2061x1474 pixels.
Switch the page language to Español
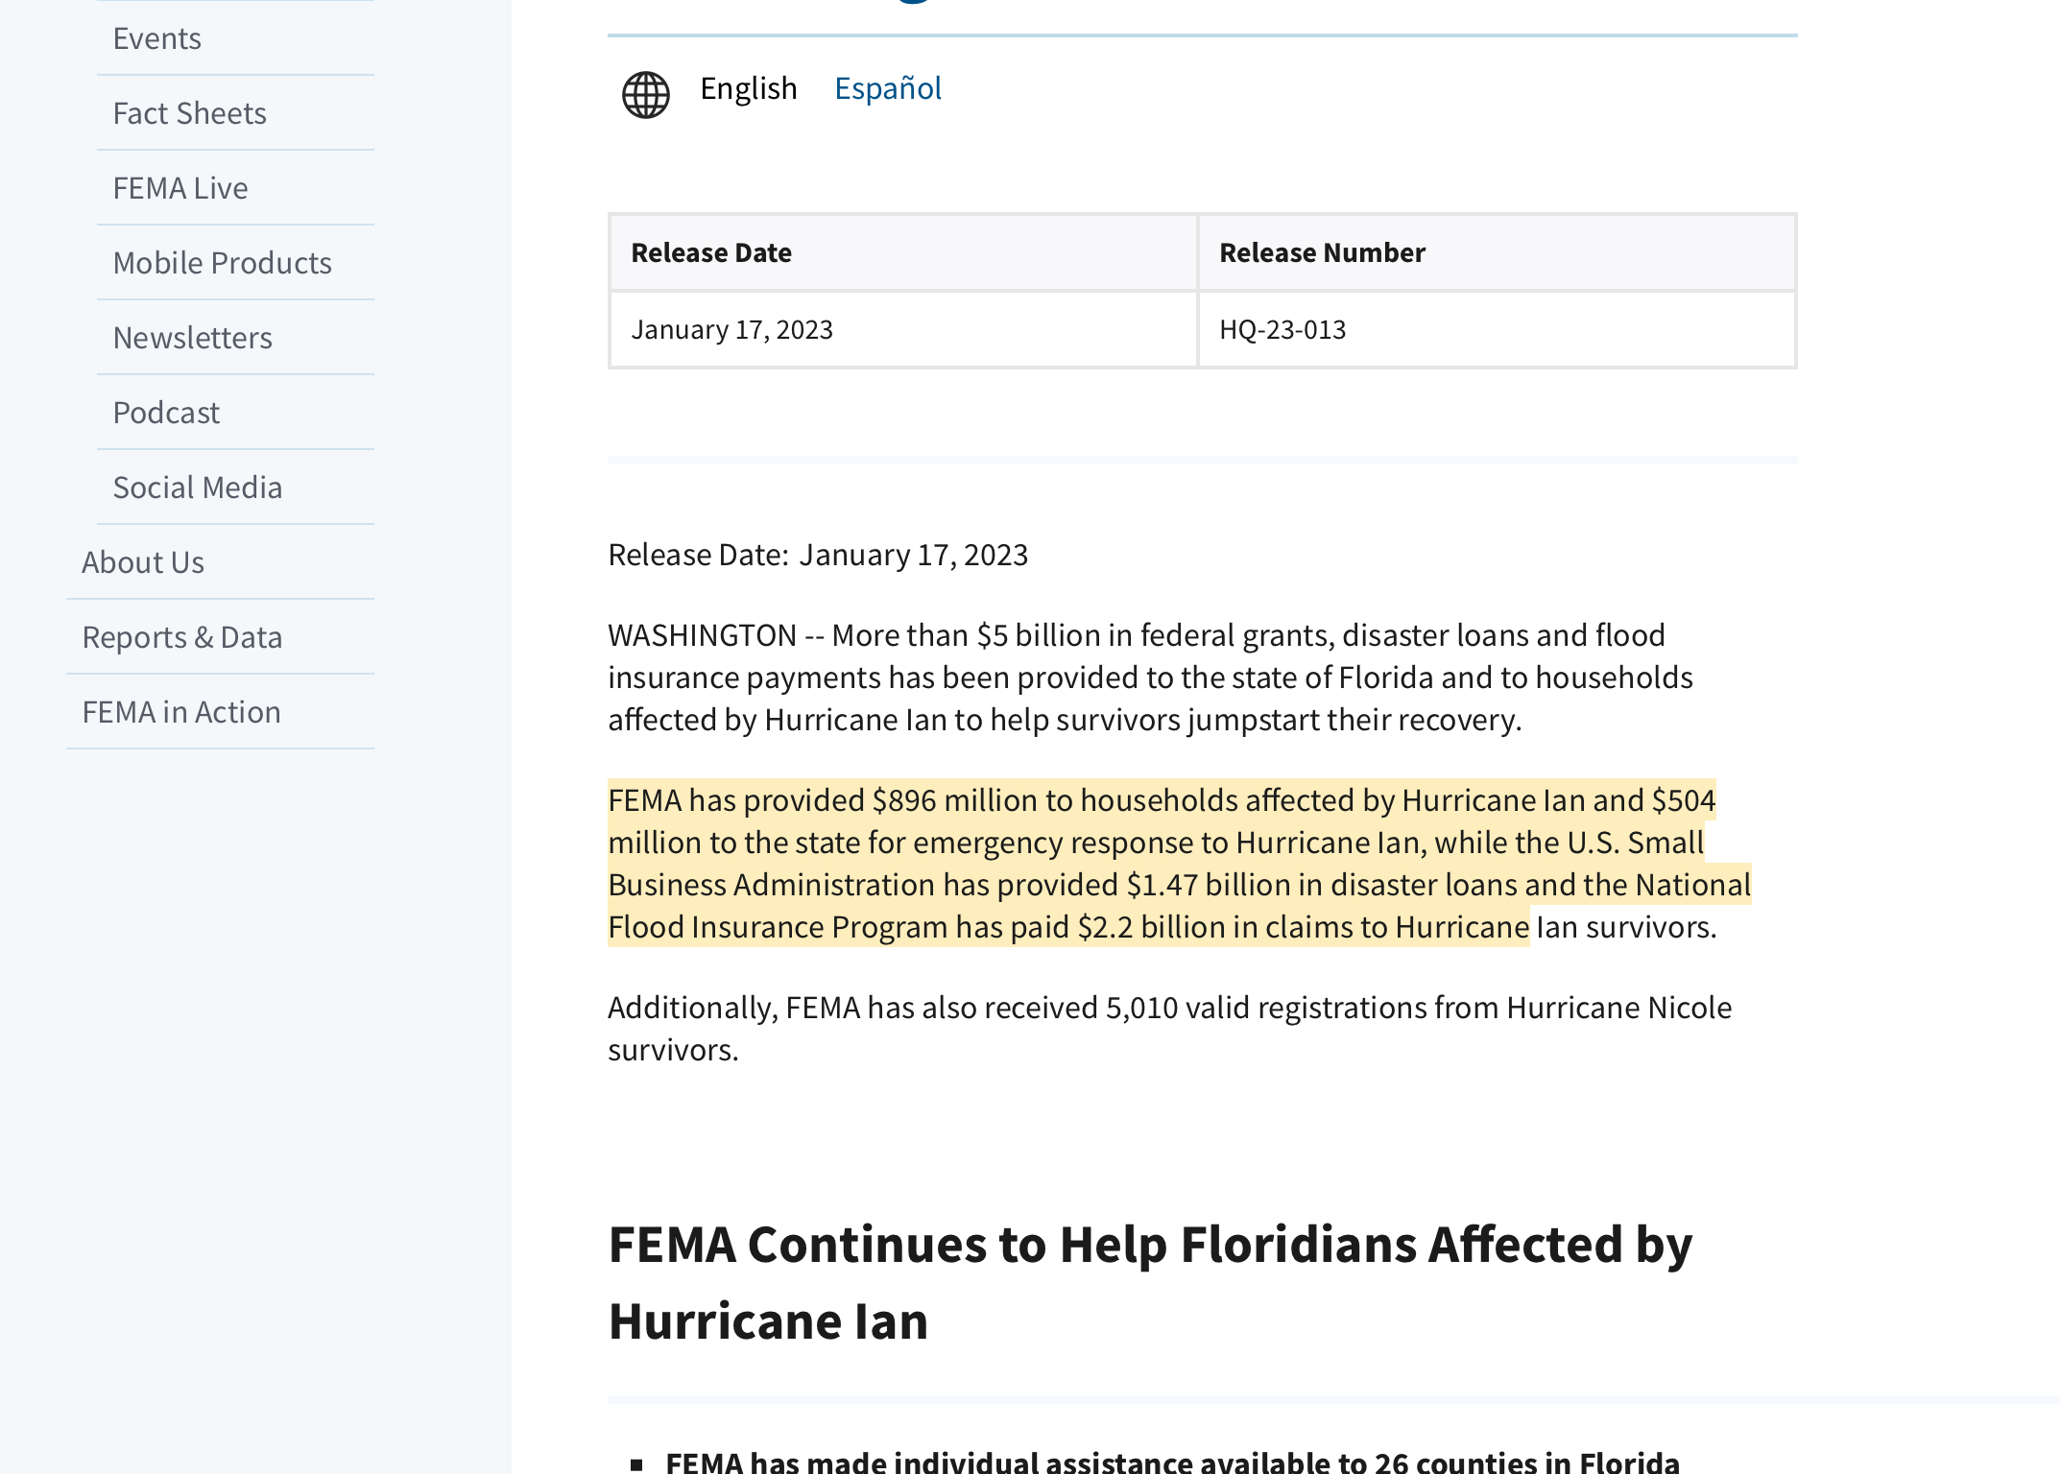887,88
